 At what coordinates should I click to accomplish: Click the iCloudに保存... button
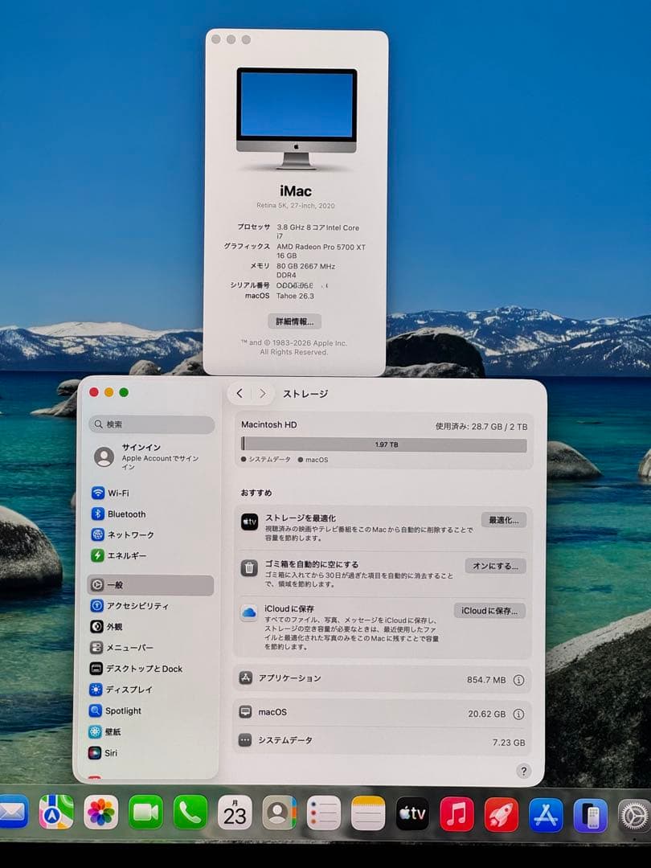[x=490, y=611]
